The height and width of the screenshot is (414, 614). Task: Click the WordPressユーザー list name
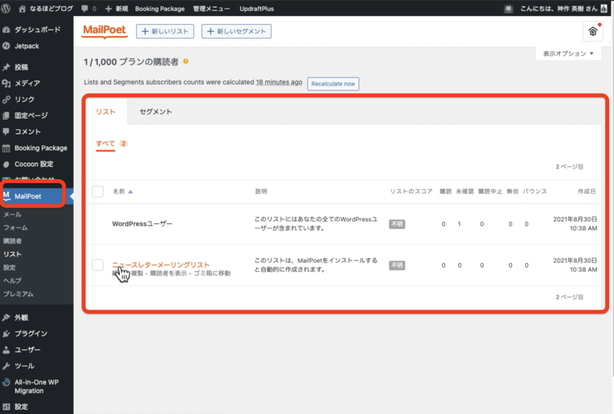click(142, 224)
